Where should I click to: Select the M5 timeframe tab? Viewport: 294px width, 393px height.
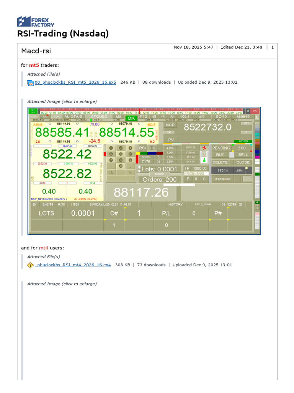click(x=118, y=117)
